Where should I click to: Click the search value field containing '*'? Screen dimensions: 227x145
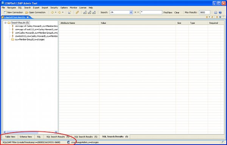point(151,12)
